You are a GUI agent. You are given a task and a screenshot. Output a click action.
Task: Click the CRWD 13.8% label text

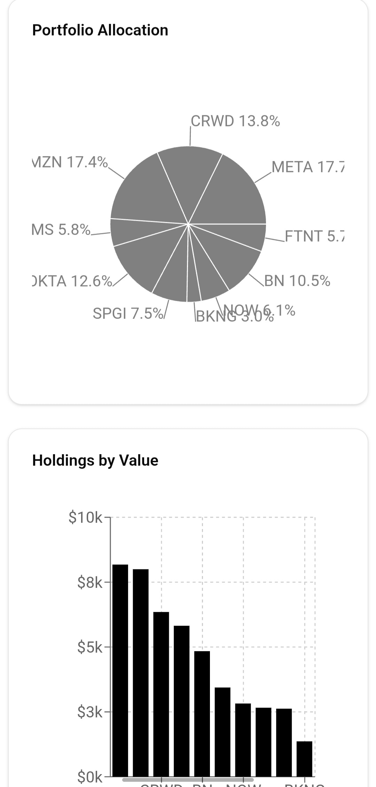click(x=235, y=121)
